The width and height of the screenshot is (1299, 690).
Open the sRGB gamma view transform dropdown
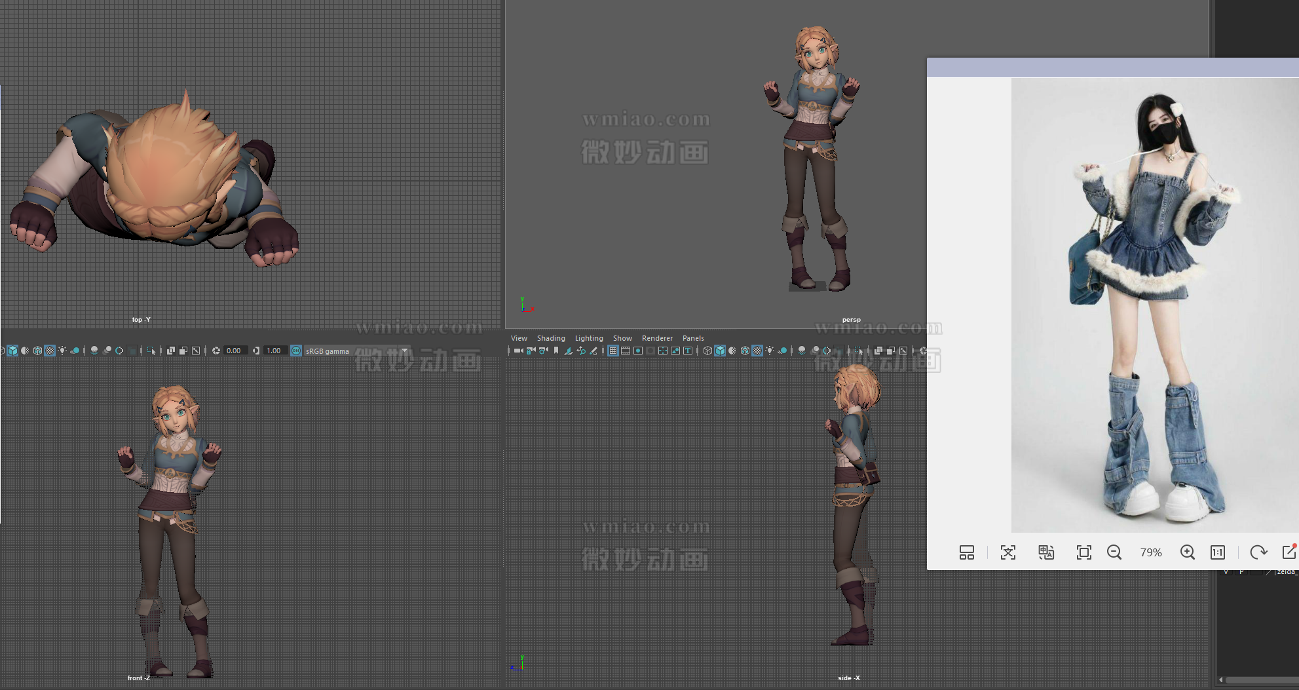point(404,351)
